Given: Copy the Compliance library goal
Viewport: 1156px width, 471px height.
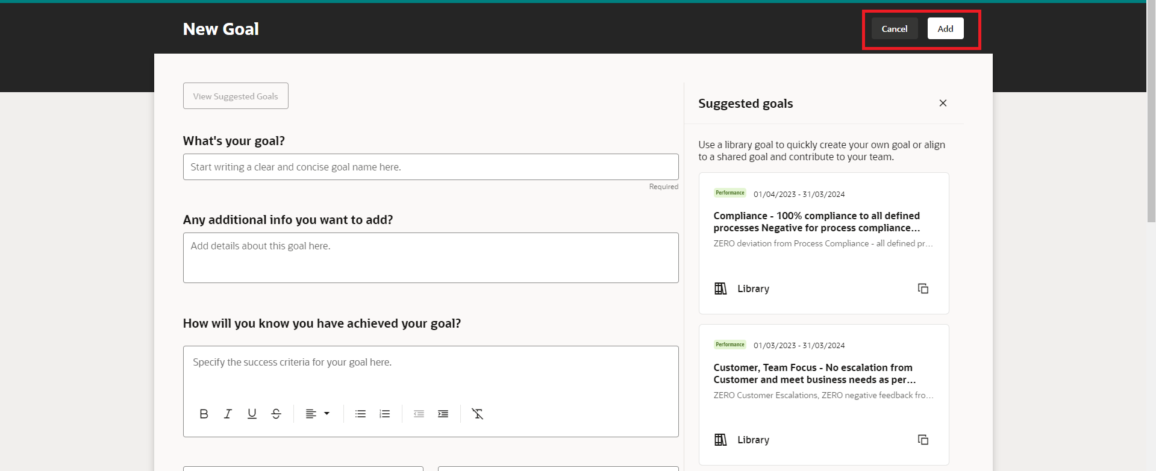Looking at the screenshot, I should (x=923, y=289).
